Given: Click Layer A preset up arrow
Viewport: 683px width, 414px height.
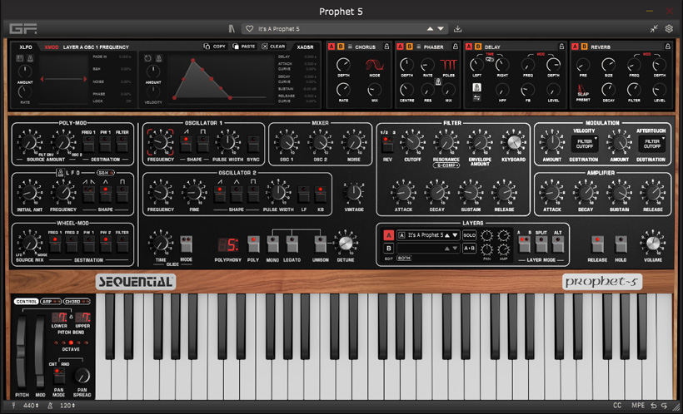Looking at the screenshot, I should coord(447,235).
